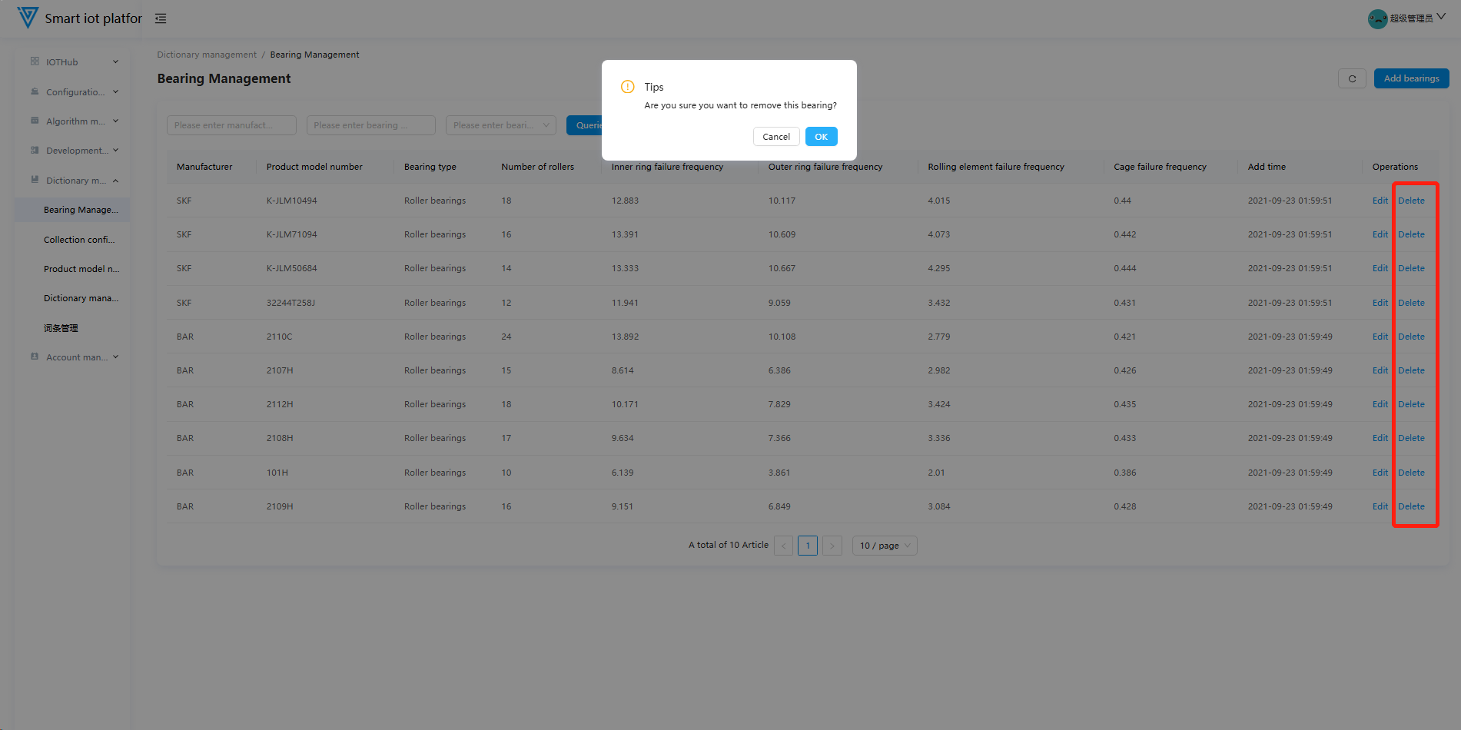Delete the 32244T258J bearing row
The height and width of the screenshot is (730, 1461).
pyautogui.click(x=1411, y=303)
